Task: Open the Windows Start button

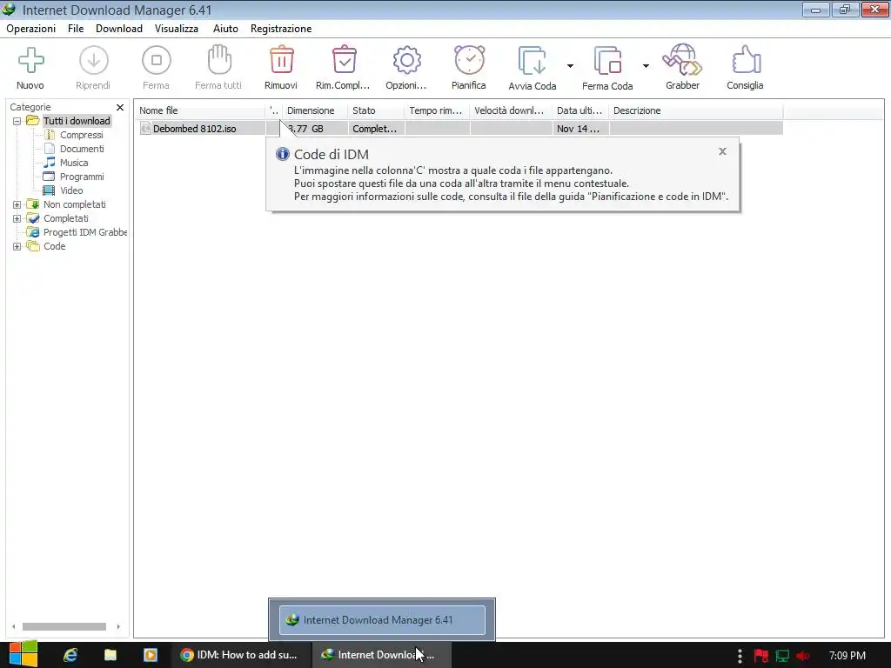Action: pos(23,654)
